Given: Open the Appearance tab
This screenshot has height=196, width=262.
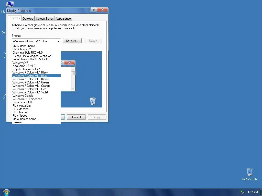Looking at the screenshot, I should [x=63, y=19].
